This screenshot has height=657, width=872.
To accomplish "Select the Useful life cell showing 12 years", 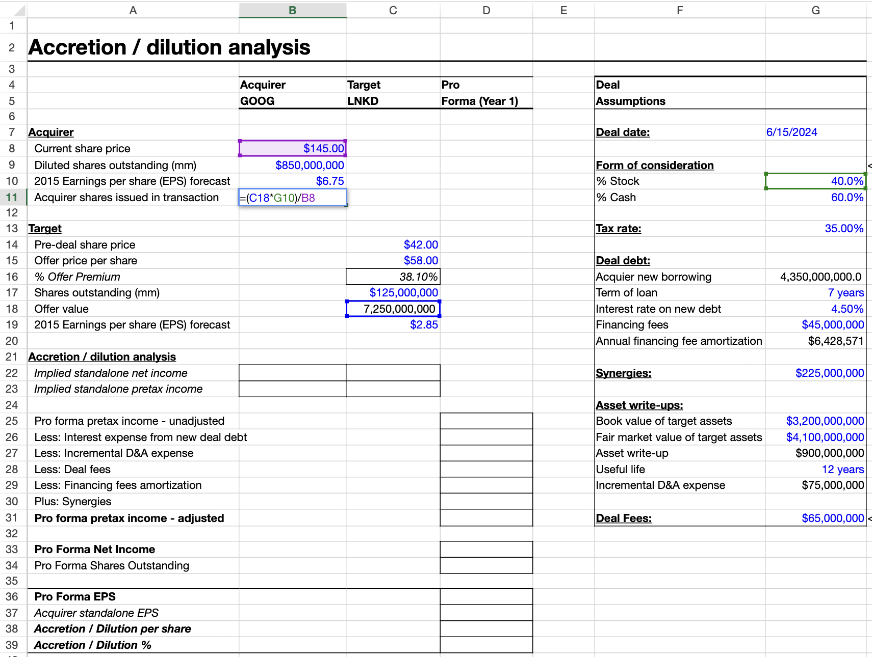I will (x=815, y=469).
